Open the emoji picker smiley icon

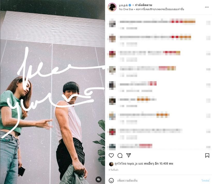[x=111, y=180]
